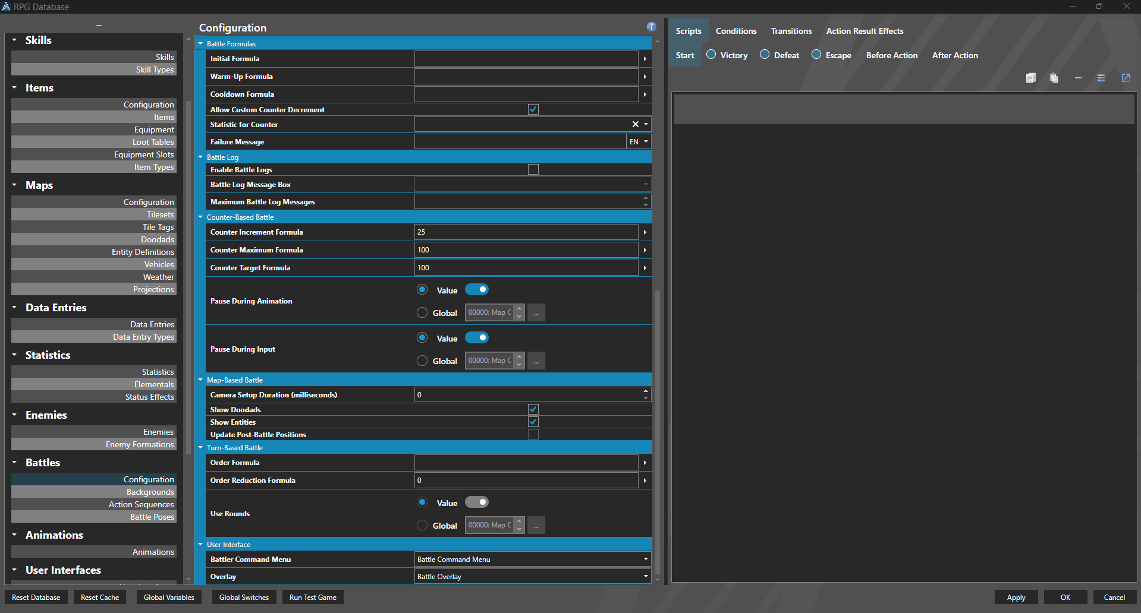This screenshot has height=613, width=1141.
Task: Open the Counter Increment Formula editor arrow
Action: pyautogui.click(x=645, y=232)
